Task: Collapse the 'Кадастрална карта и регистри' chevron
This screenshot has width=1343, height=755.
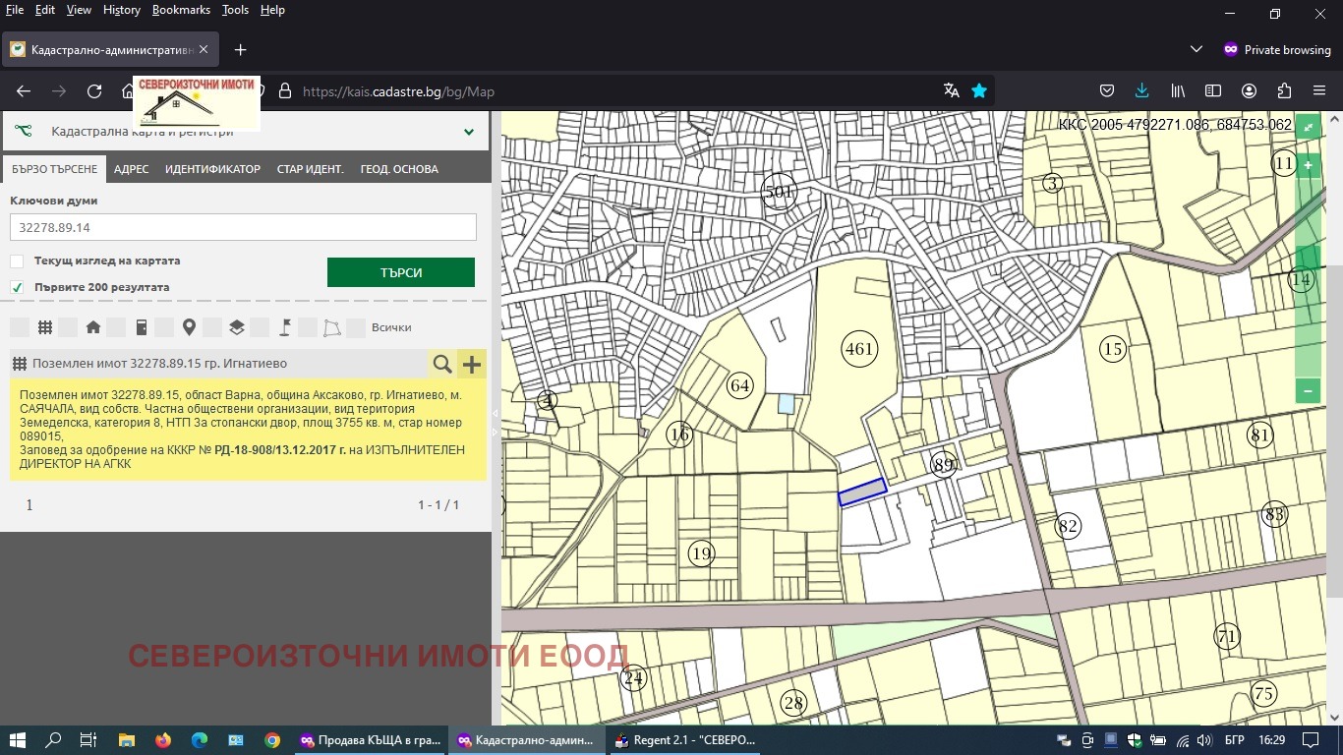Action: (469, 132)
